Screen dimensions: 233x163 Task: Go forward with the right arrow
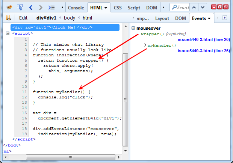pyautogui.click(x=41, y=8)
